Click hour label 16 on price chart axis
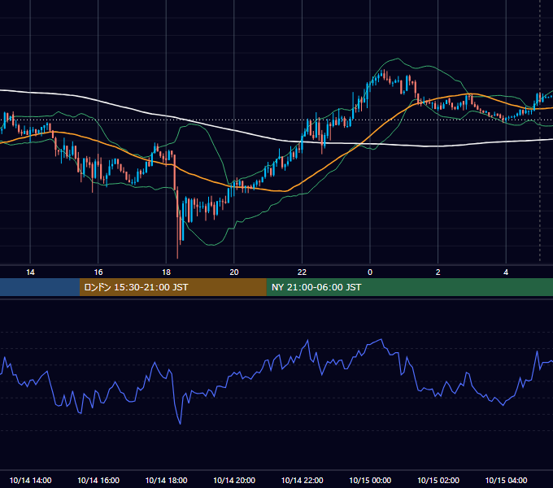The image size is (553, 488). pyautogui.click(x=98, y=272)
